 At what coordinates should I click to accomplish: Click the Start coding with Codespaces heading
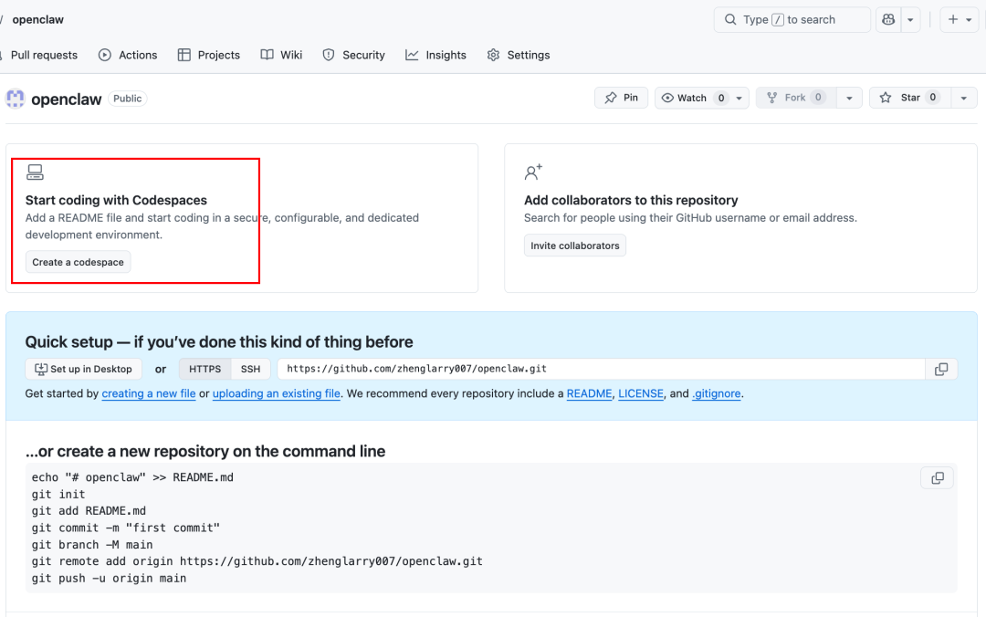coord(116,200)
